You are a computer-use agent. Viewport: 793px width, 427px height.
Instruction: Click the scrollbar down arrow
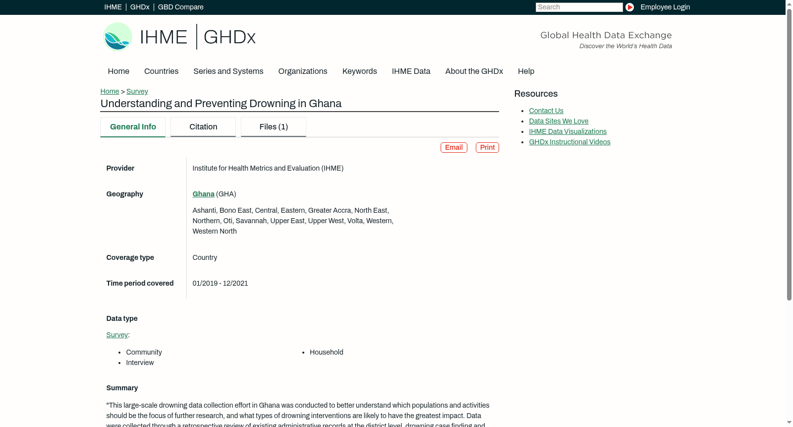[x=789, y=423]
